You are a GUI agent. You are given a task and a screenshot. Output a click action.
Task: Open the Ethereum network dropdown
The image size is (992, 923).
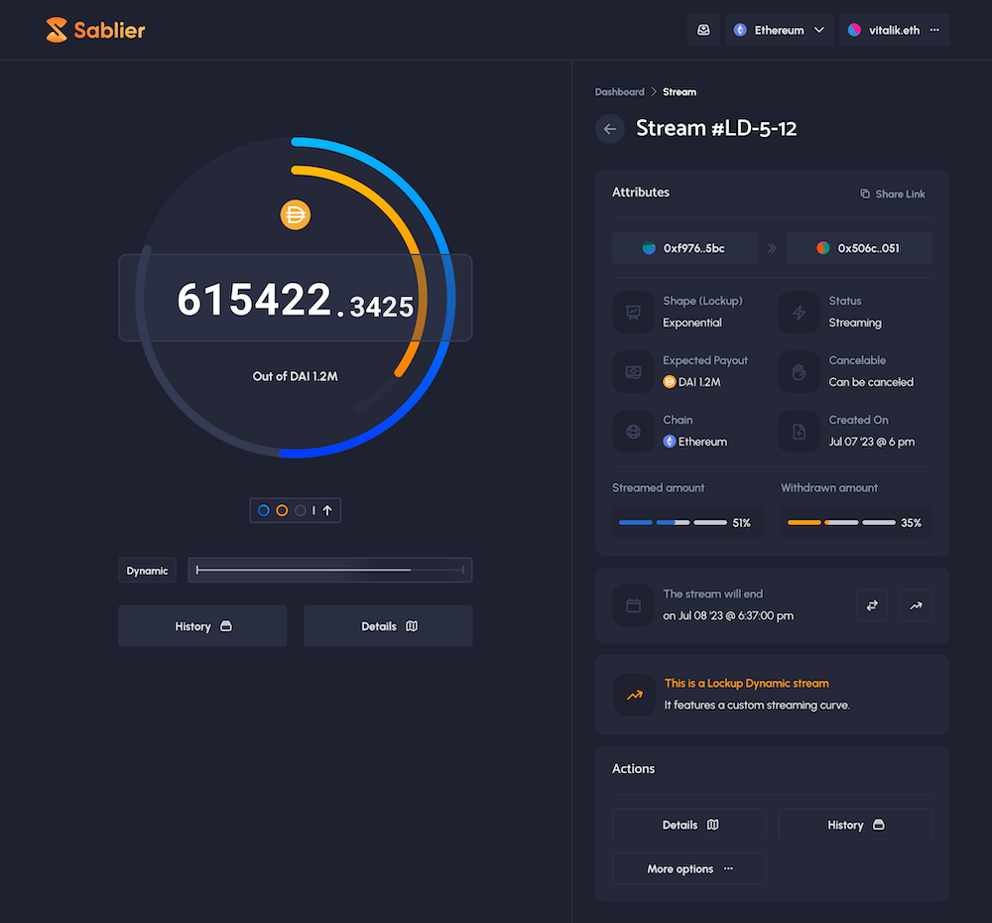click(780, 30)
